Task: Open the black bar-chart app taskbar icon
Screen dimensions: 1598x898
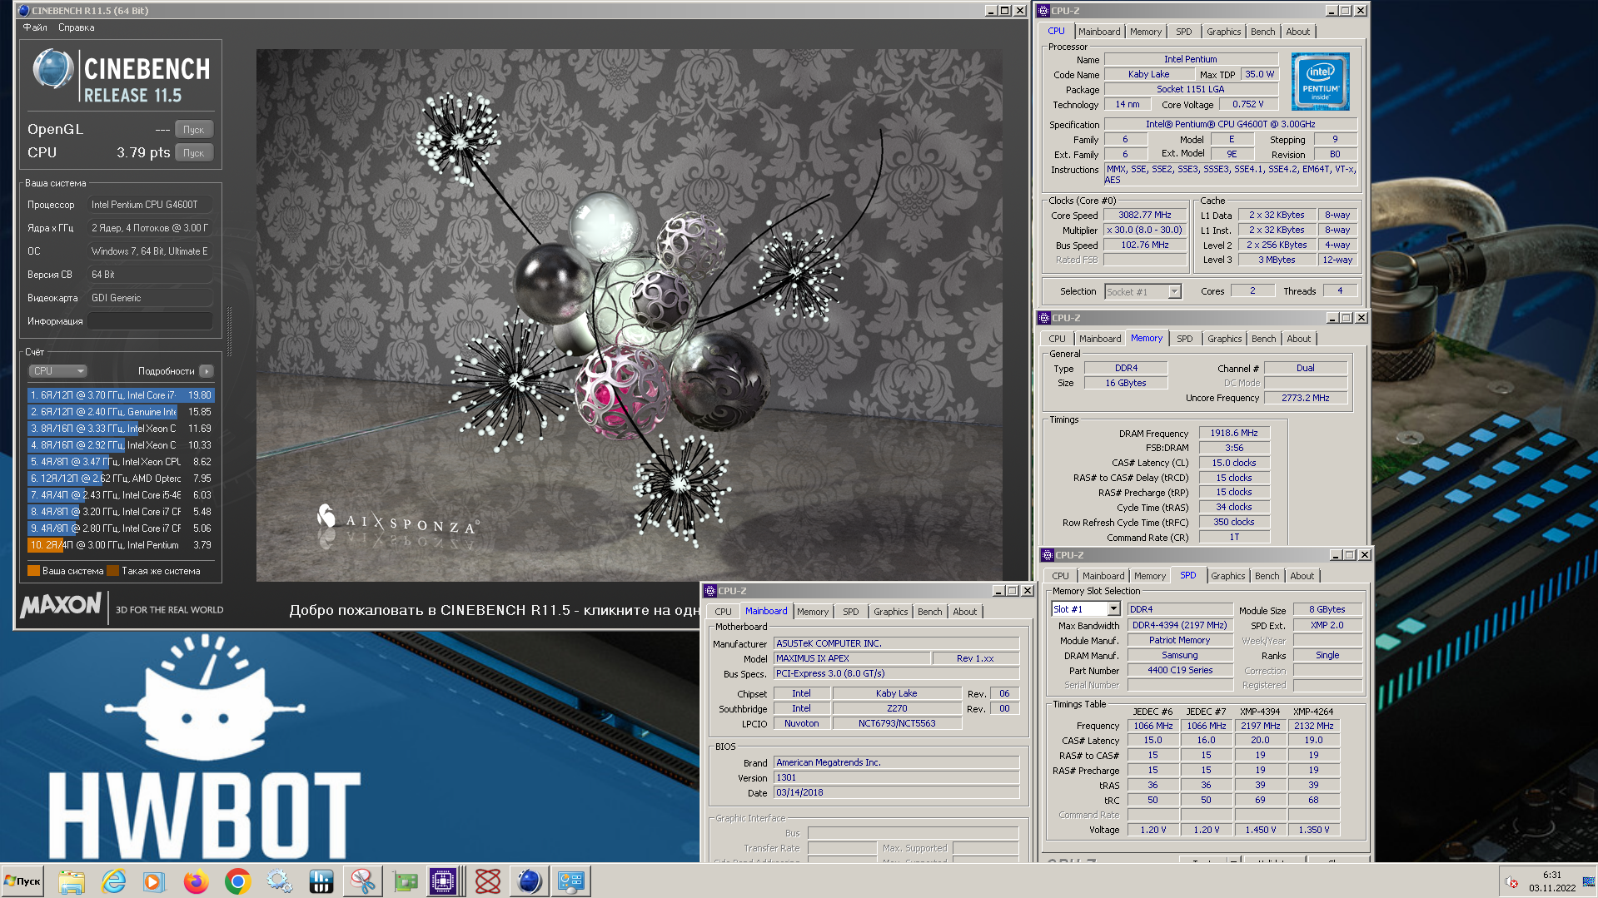Action: [x=321, y=881]
